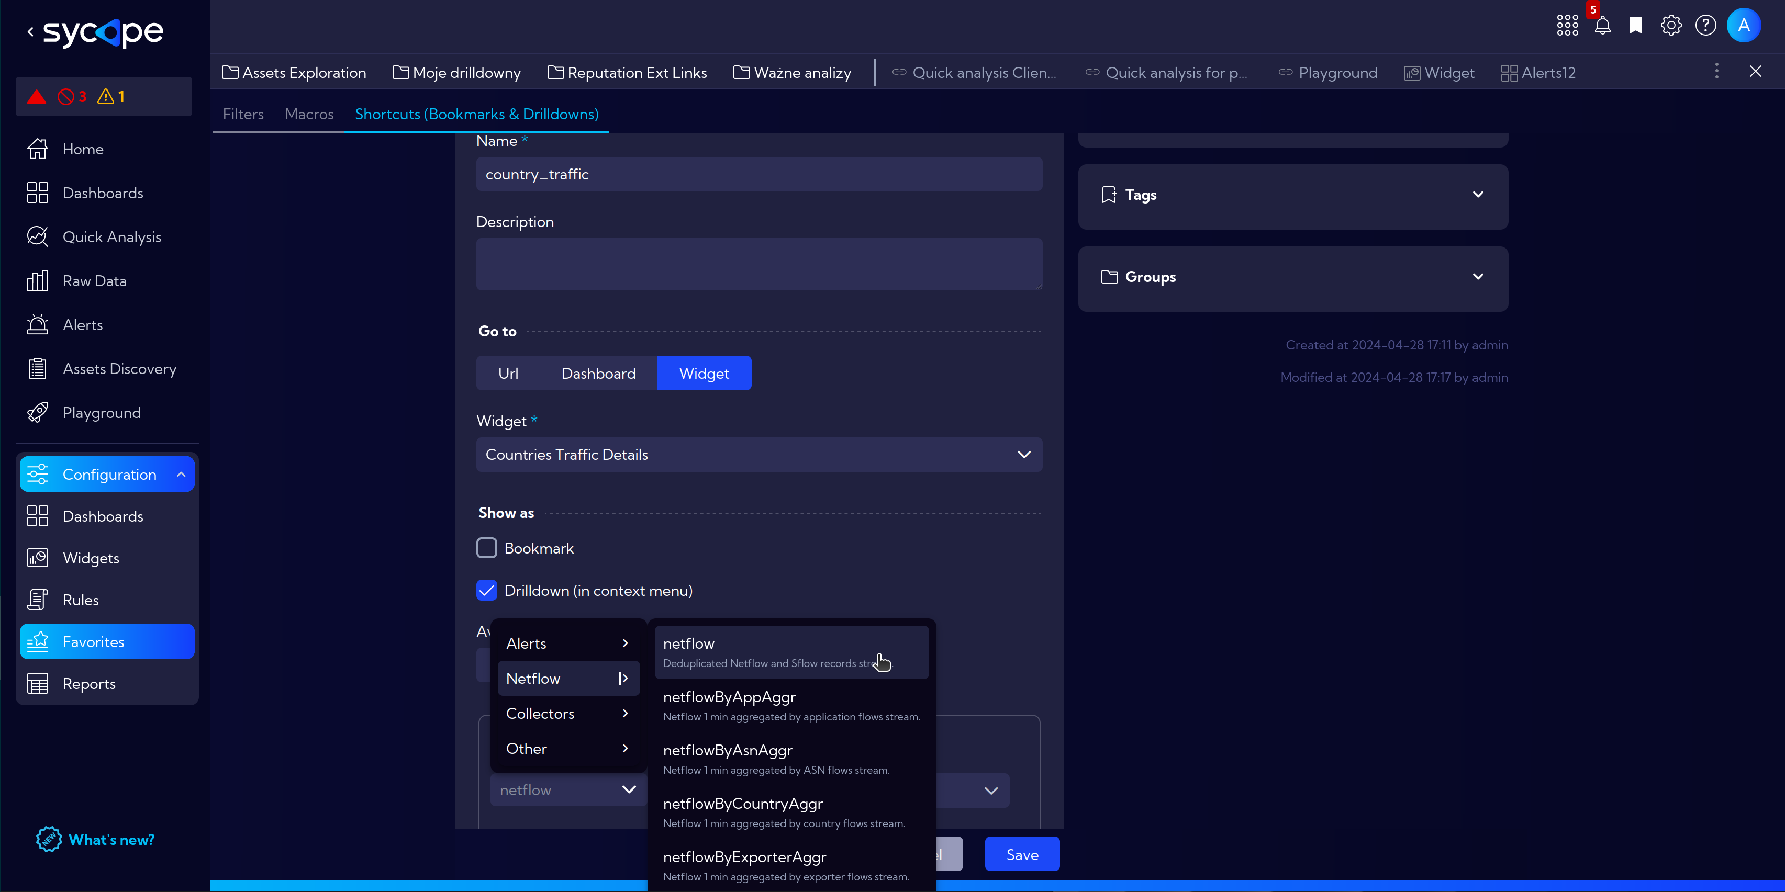The height and width of the screenshot is (892, 1785).
Task: Edit the Name field country_traffic
Action: 759,174
